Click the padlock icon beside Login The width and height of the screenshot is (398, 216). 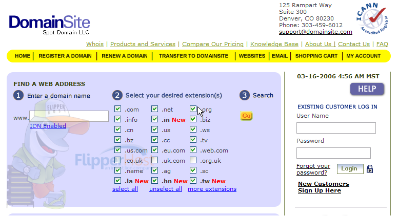(370, 169)
